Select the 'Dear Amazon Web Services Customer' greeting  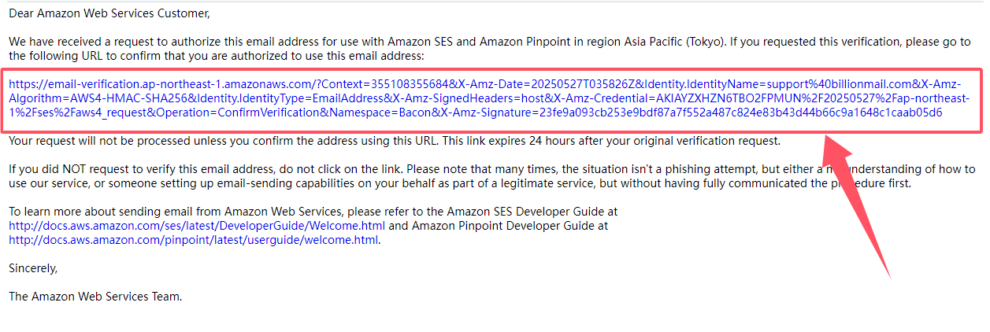109,13
